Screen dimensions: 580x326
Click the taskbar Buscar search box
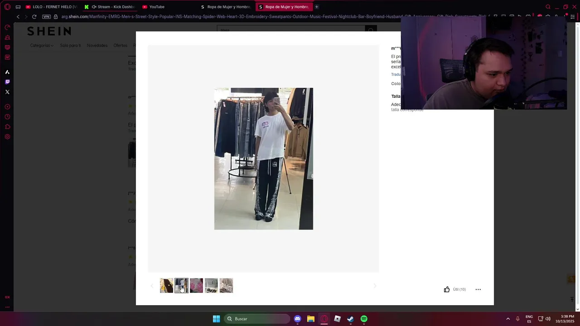[257, 319]
